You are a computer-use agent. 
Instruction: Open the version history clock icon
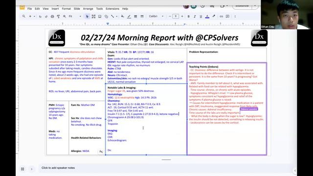(x=202, y=6)
